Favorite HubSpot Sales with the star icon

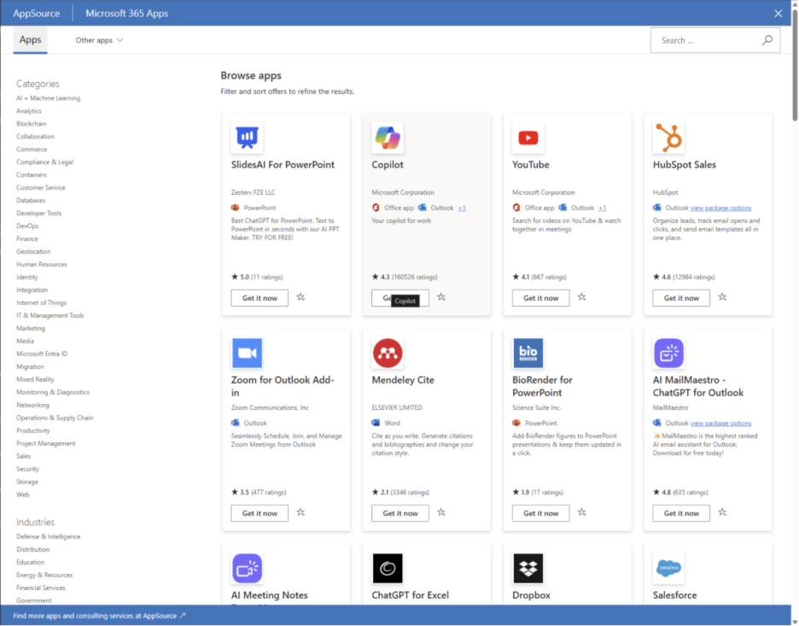[722, 296]
